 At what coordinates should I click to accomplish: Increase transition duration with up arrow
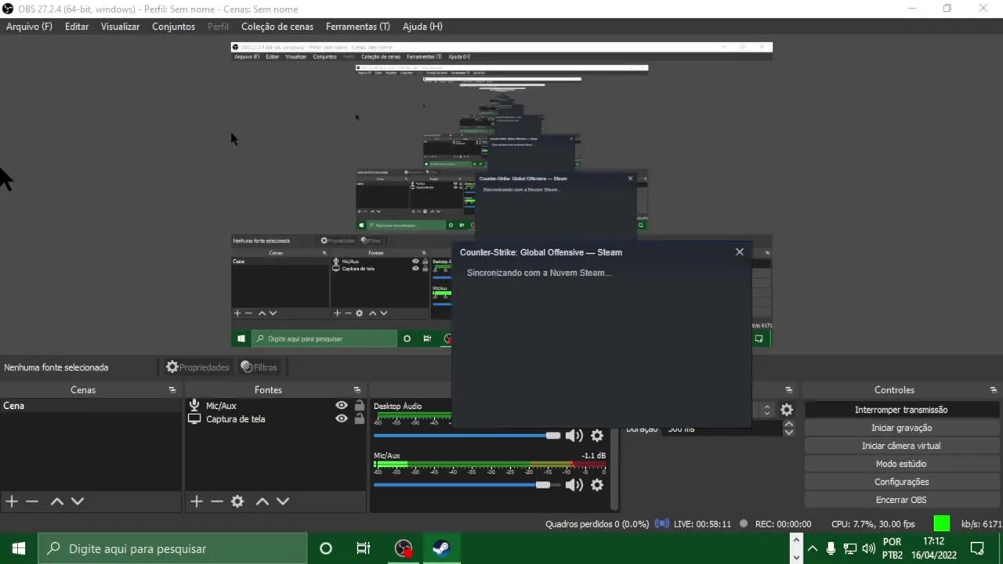(x=789, y=425)
